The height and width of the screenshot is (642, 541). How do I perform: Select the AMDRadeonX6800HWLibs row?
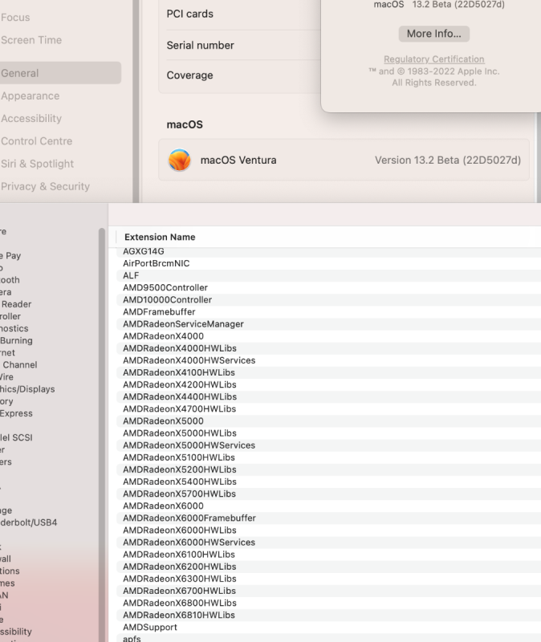pyautogui.click(x=328, y=603)
